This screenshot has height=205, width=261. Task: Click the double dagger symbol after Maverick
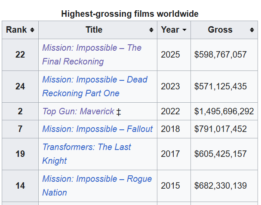(x=119, y=112)
